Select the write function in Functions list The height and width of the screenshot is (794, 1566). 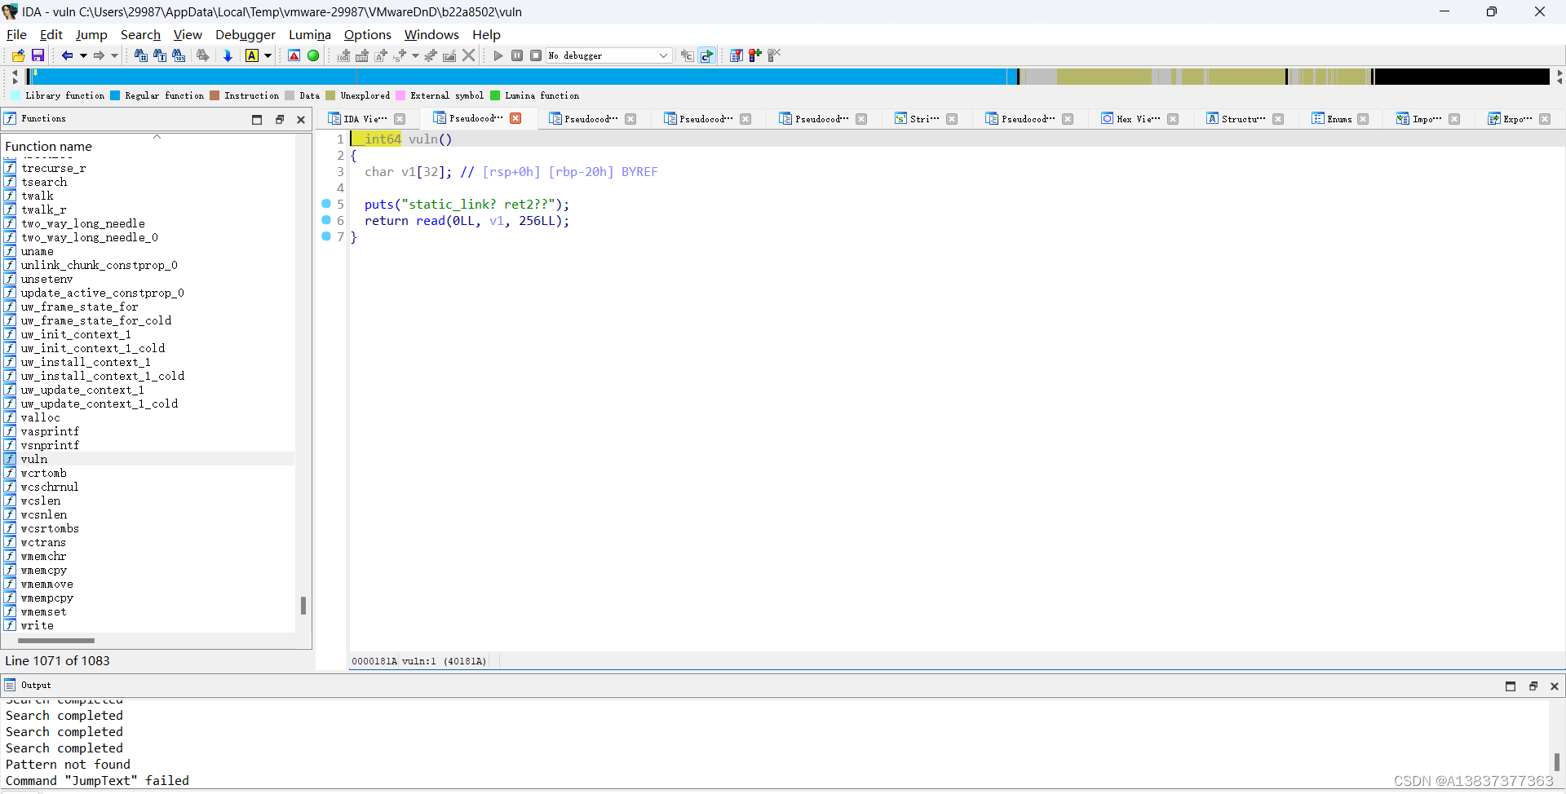coord(38,625)
